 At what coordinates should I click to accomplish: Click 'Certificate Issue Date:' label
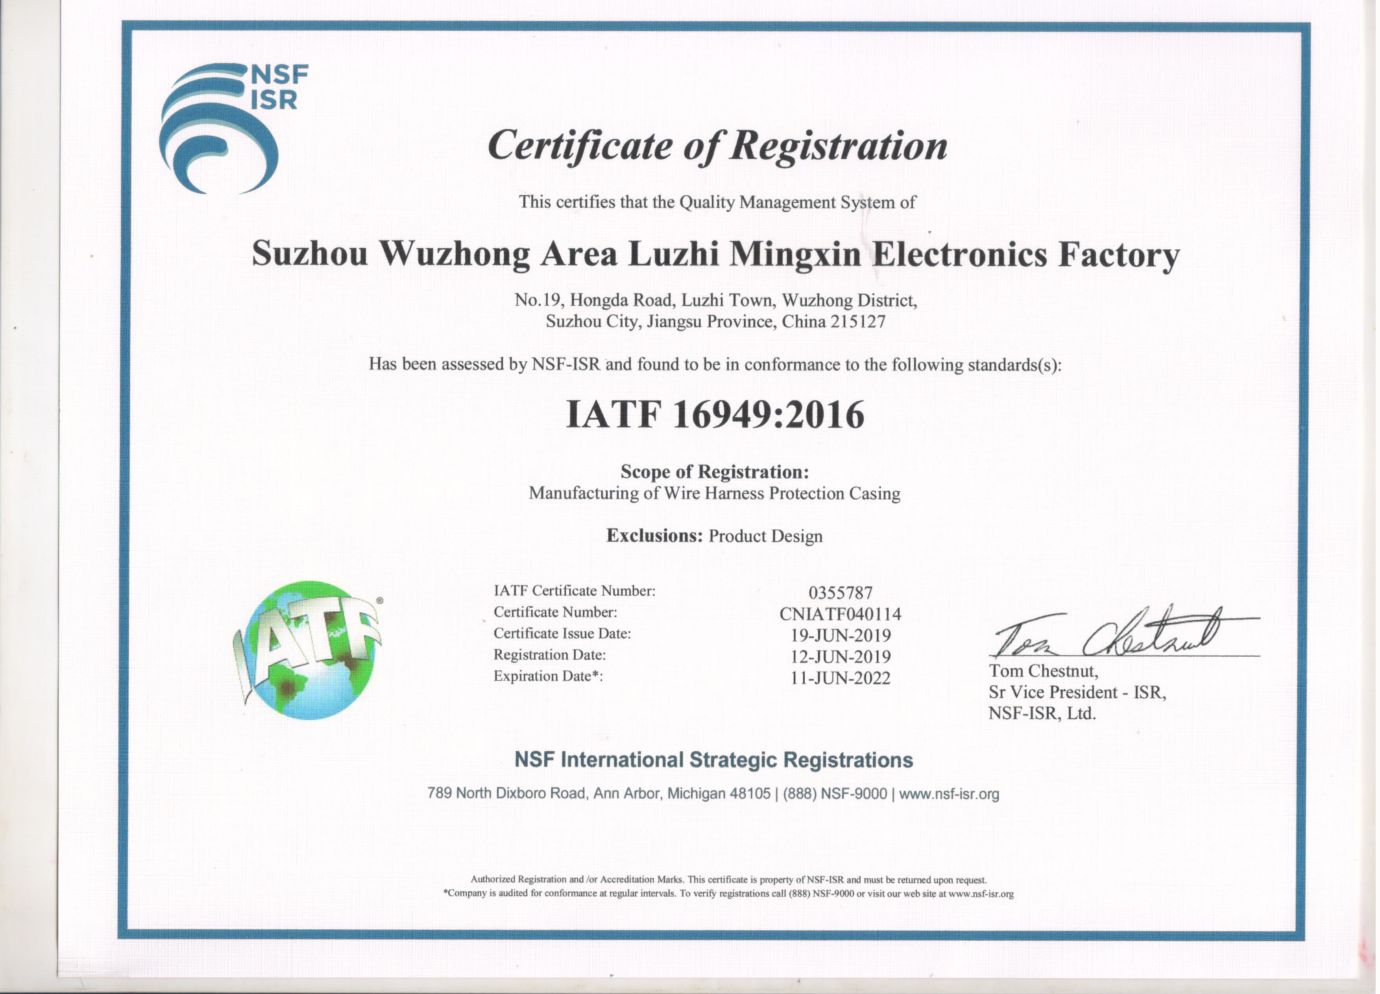563,633
